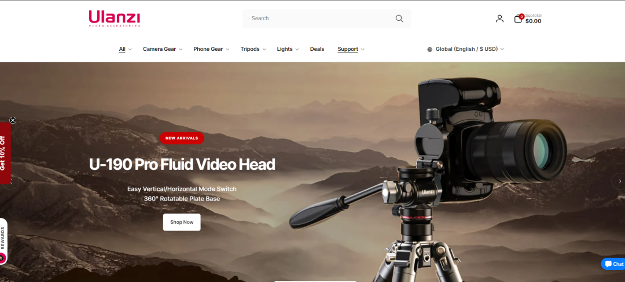Screen dimensions: 625x282
Task: Click 'Easy Vertical/Horizontal Mode Switch' text
Action: click(182, 189)
